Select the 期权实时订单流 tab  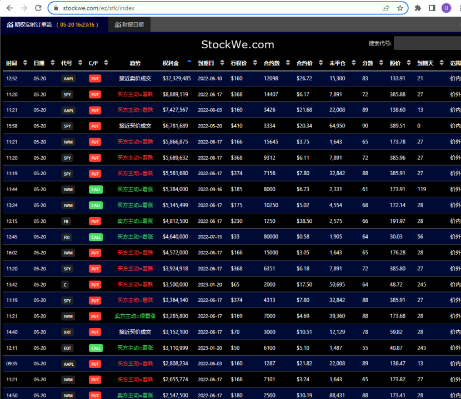coord(53,25)
